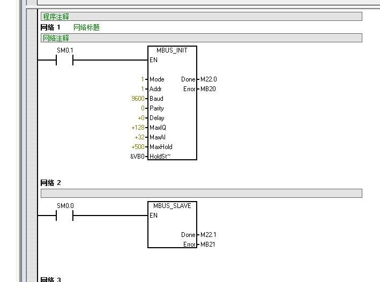380x282 pixels.
Task: Click the empty comment bar under 网络 2
Action: pyautogui.click(x=201, y=193)
